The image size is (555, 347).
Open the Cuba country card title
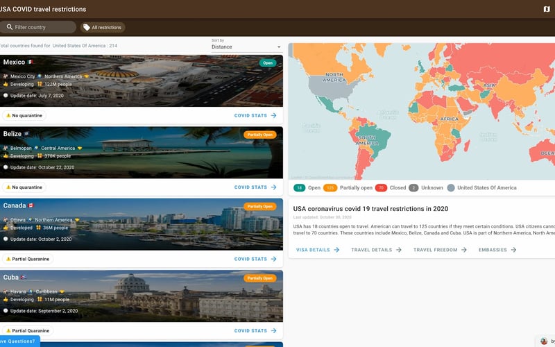point(11,278)
